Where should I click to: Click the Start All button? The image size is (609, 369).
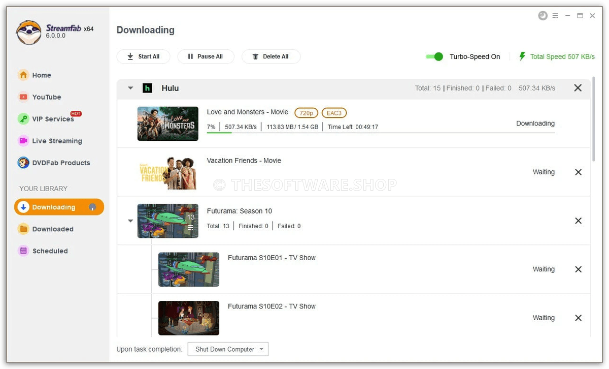click(x=143, y=56)
